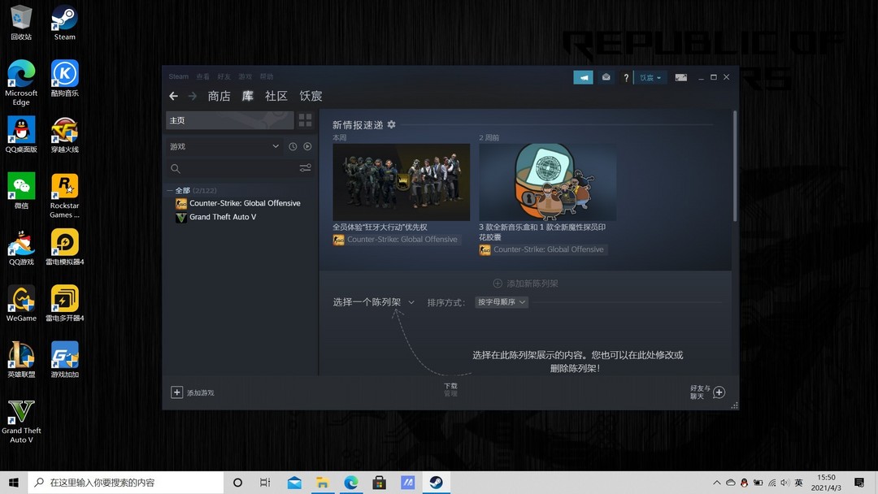Open the music kits capsule news thumbnail
This screenshot has width=878, height=494.
click(548, 182)
